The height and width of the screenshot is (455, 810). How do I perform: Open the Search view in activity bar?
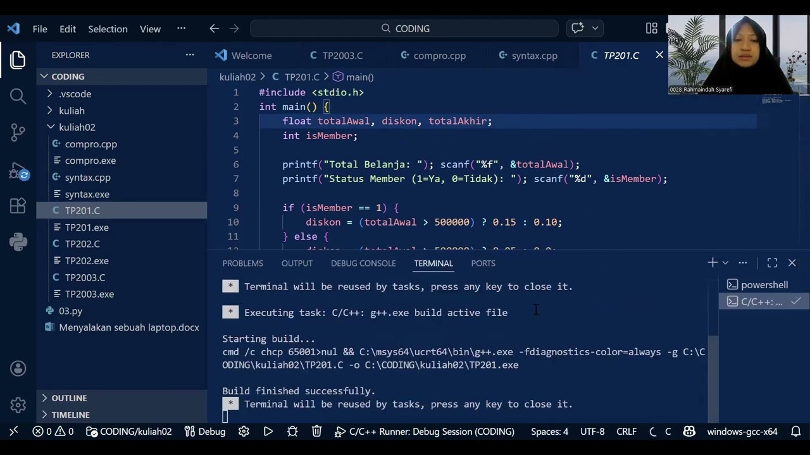pos(18,96)
